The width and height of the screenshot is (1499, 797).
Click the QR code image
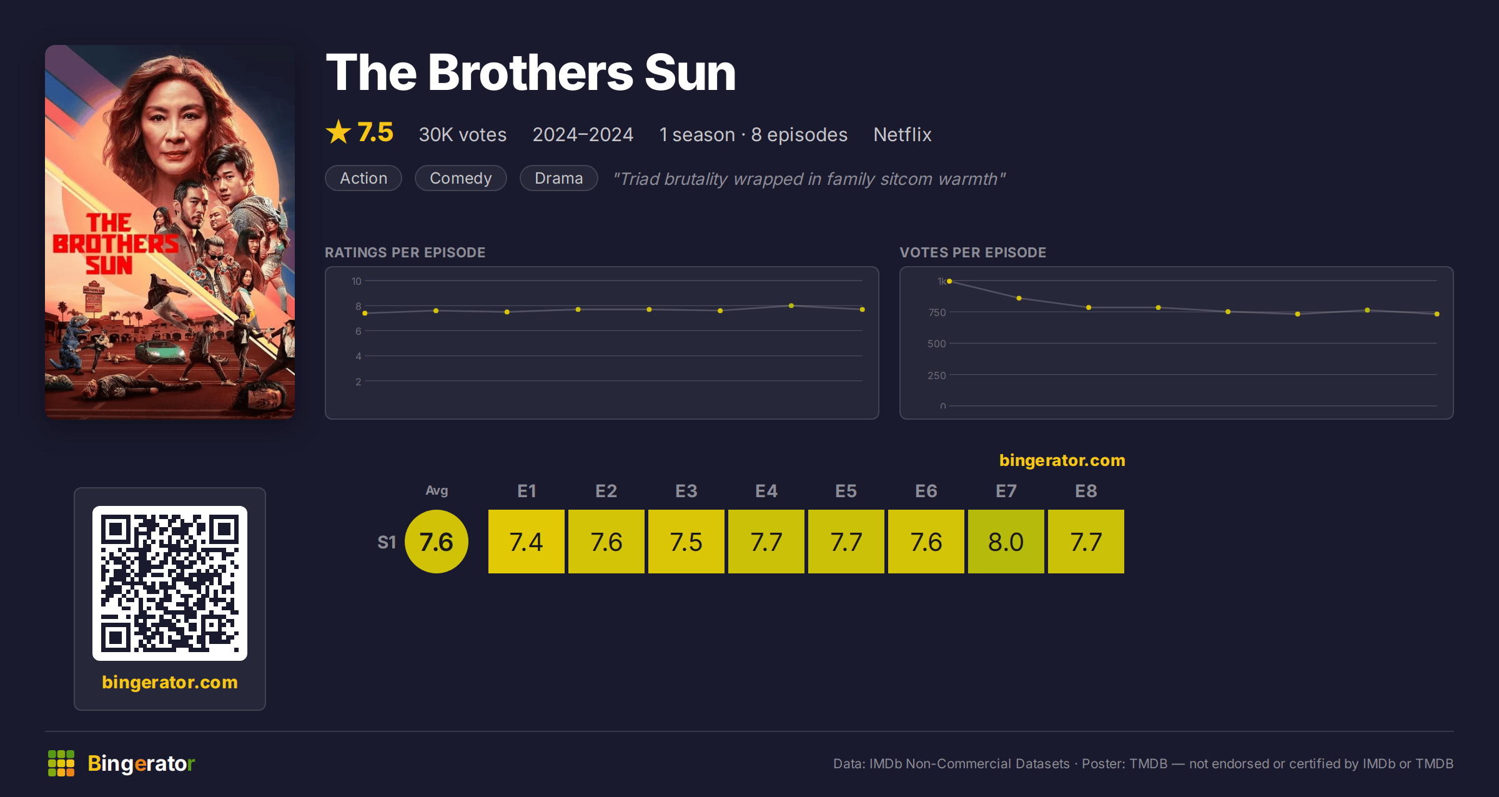coord(170,583)
